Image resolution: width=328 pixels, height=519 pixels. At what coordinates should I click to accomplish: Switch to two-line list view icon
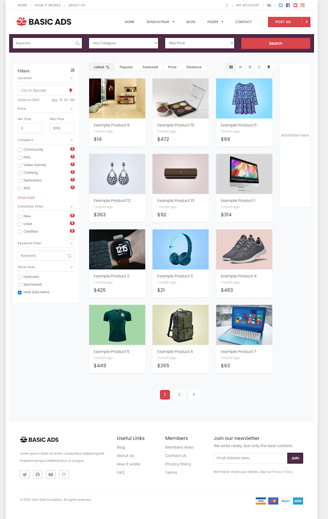(240, 67)
